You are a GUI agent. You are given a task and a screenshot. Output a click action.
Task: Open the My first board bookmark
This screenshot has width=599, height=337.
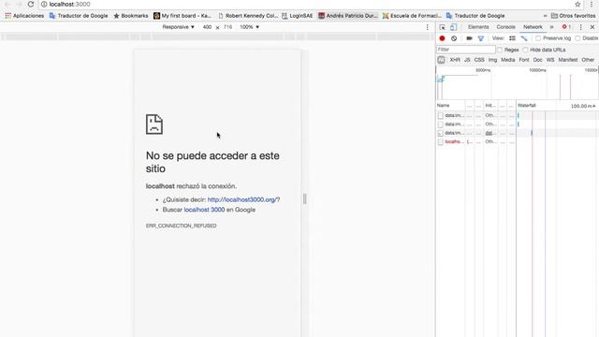[x=183, y=16]
